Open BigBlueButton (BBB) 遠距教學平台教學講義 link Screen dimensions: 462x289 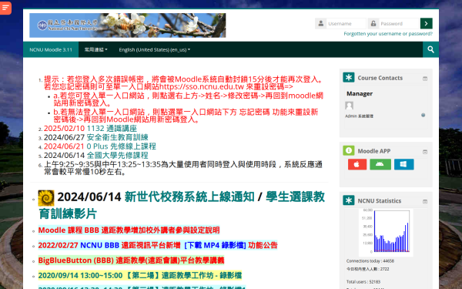tap(131, 260)
